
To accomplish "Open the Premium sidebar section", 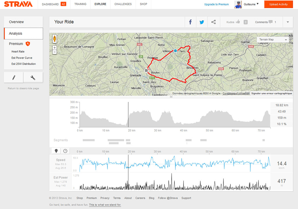I will click(x=16, y=44).
